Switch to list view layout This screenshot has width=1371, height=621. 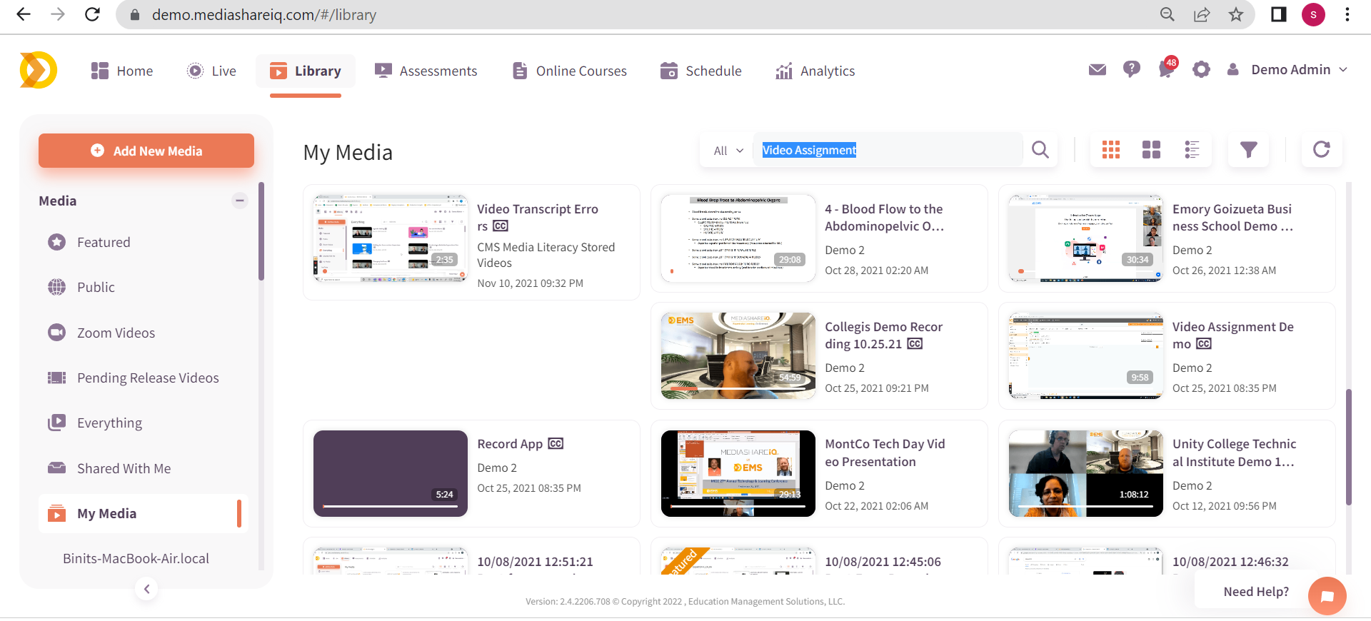tap(1192, 150)
